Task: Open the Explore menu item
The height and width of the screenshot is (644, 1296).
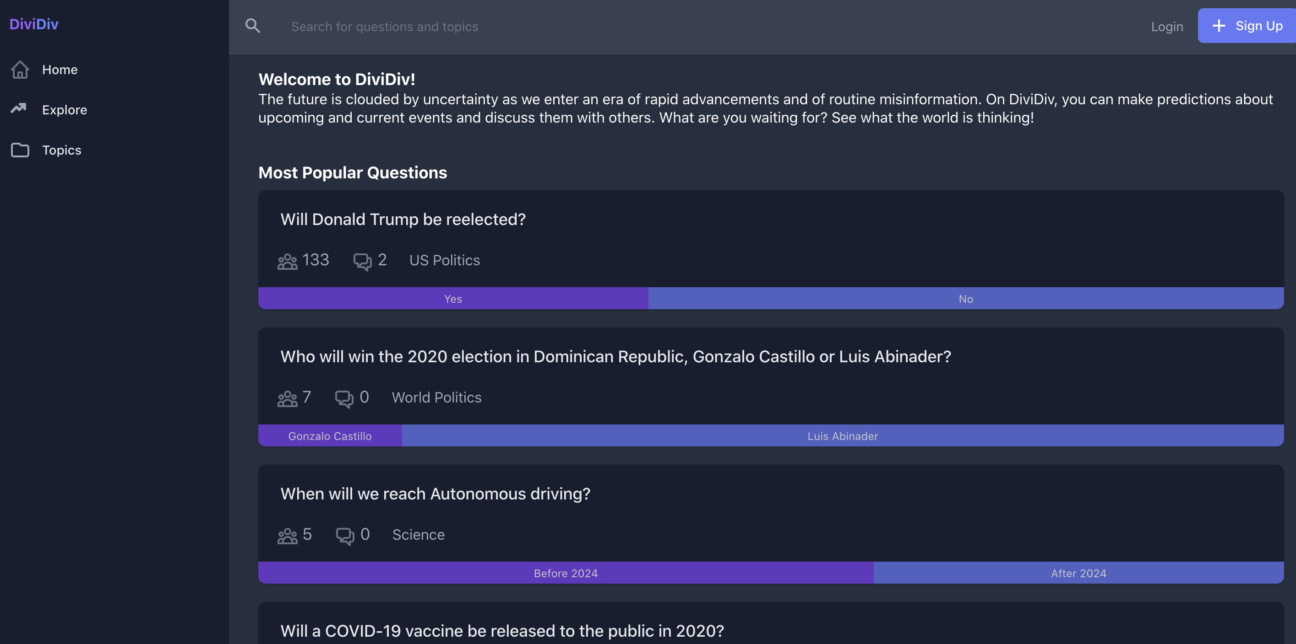Action: (65, 110)
